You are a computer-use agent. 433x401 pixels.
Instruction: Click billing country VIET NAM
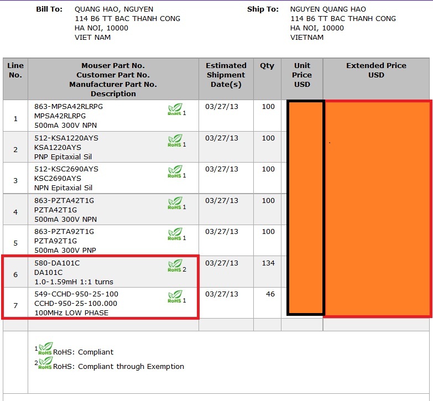click(x=92, y=37)
